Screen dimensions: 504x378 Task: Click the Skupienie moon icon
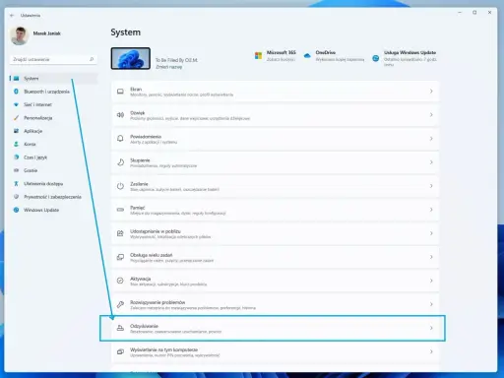point(120,162)
